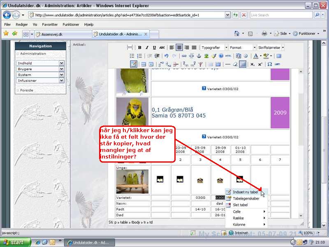The image size is (329, 247).
Task: Open the Forside navigation link
Action: click(27, 90)
